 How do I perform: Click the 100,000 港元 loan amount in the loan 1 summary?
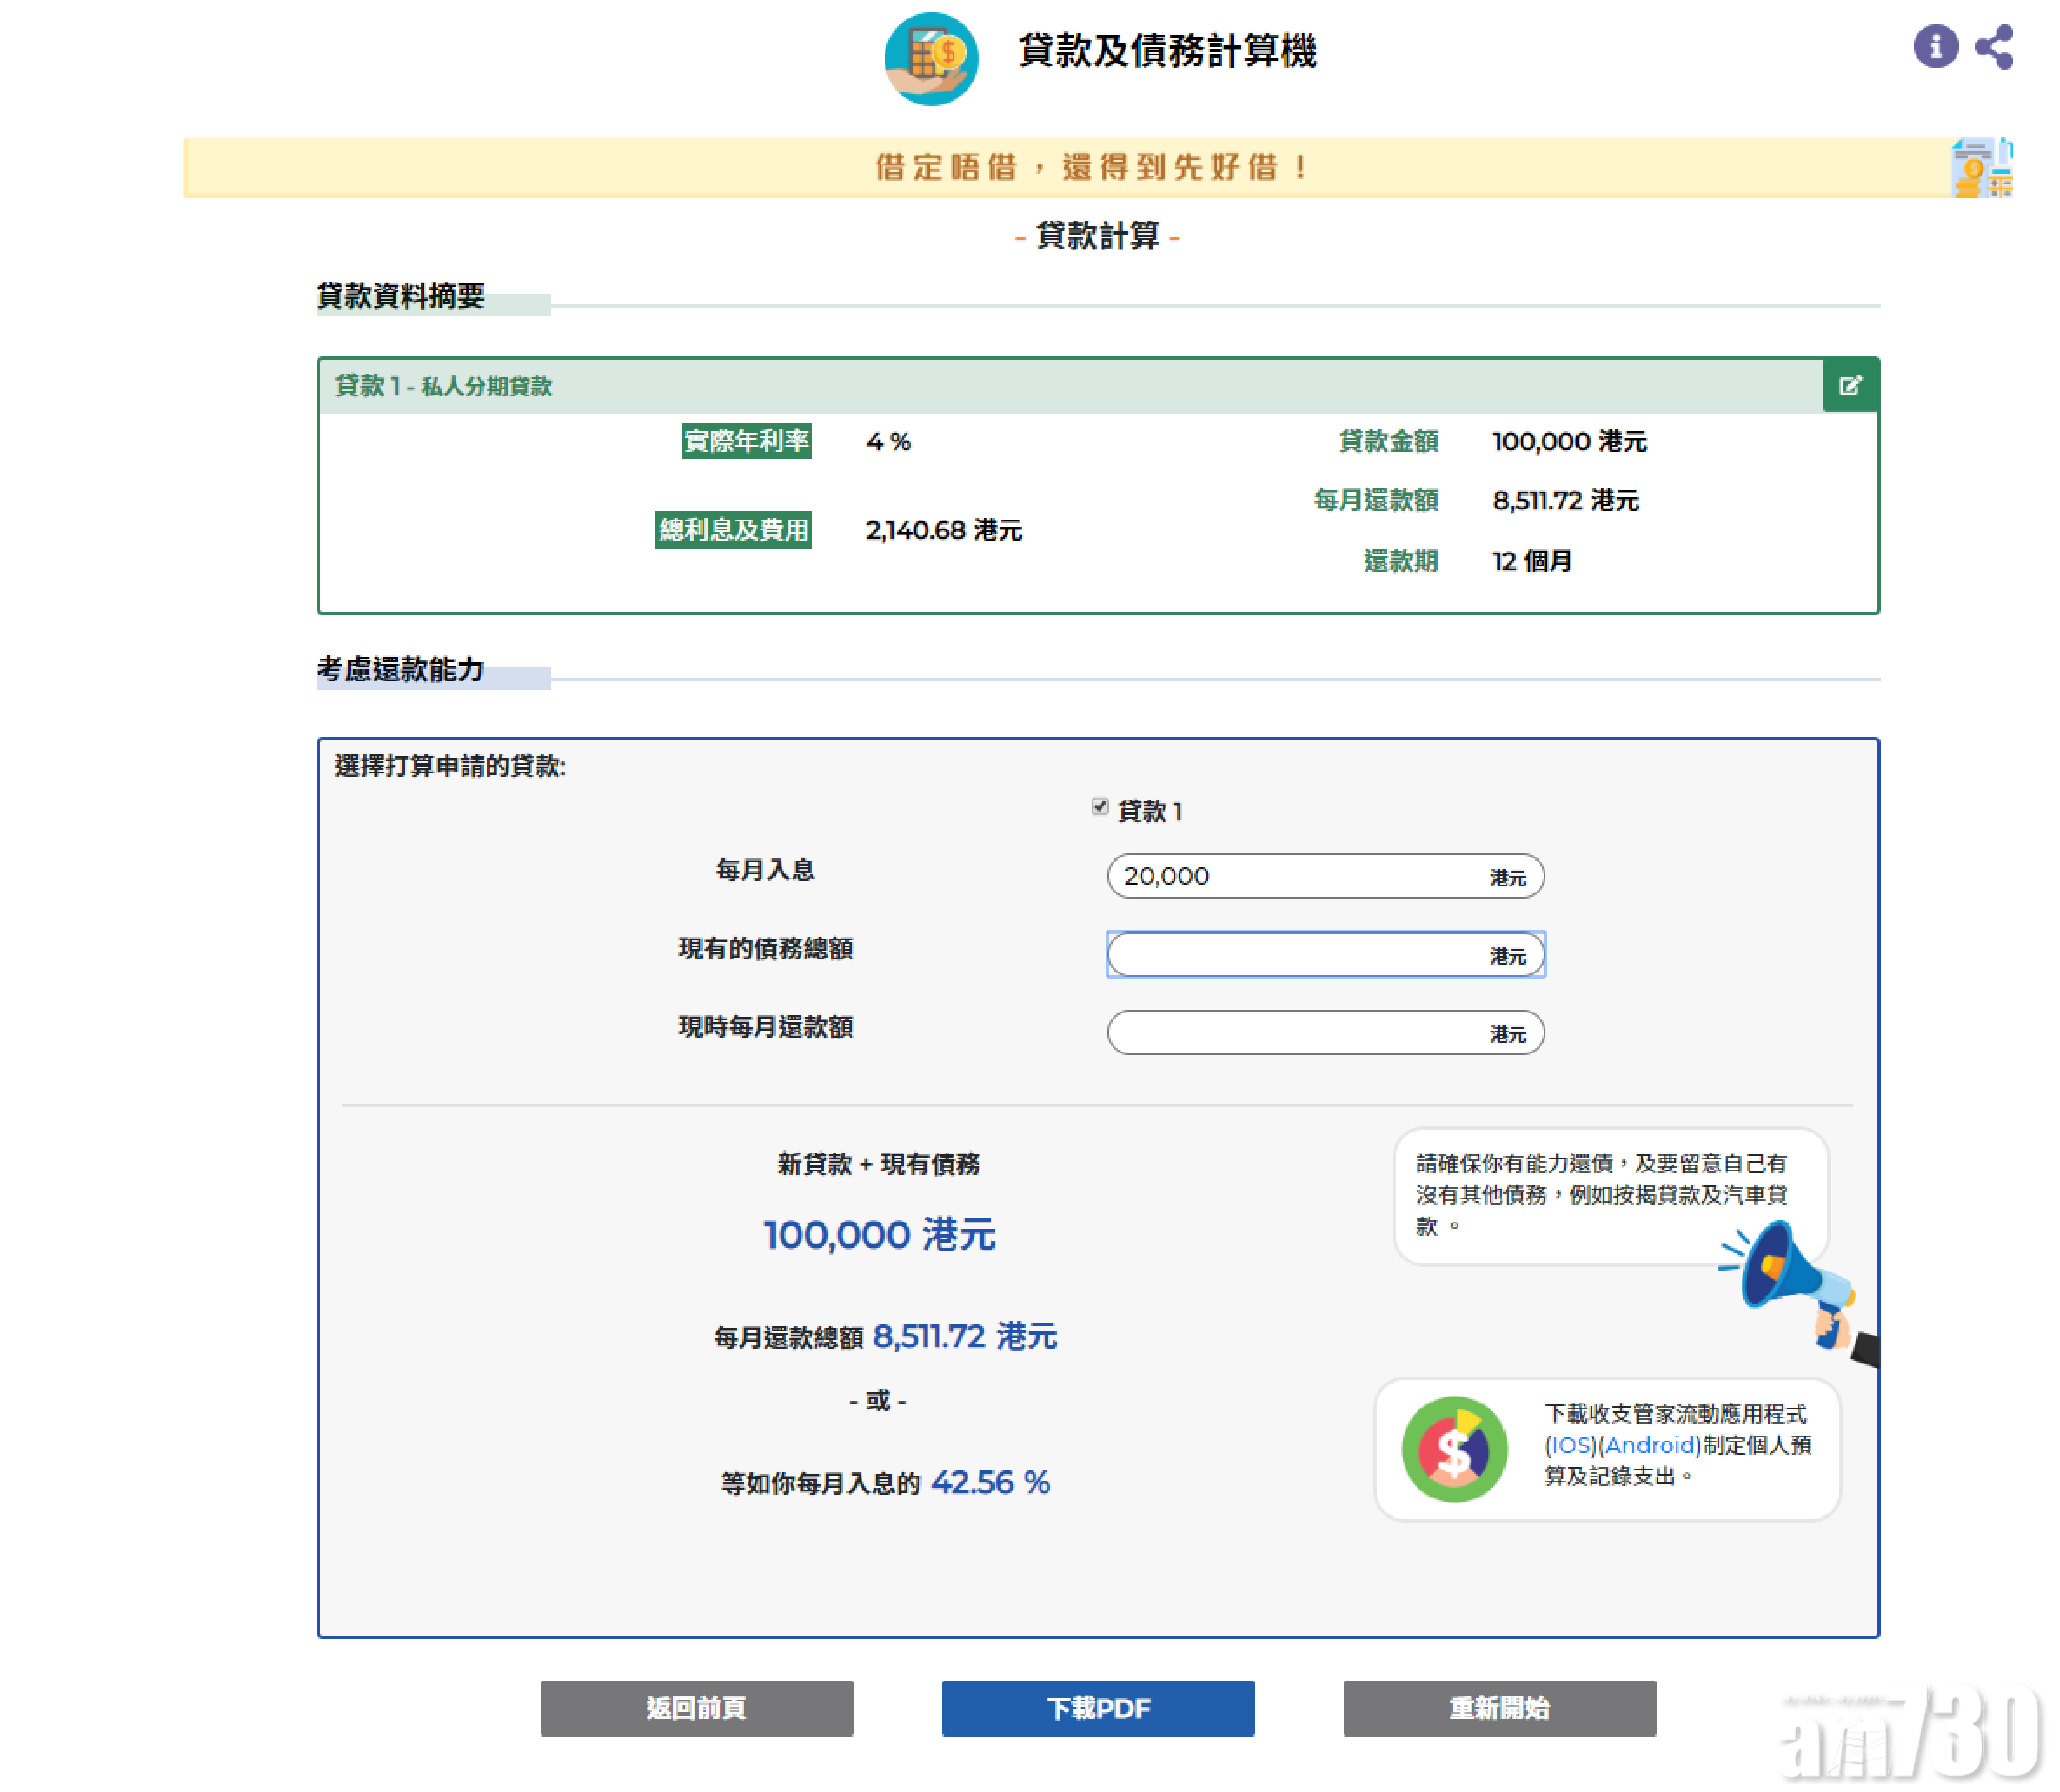1569,441
